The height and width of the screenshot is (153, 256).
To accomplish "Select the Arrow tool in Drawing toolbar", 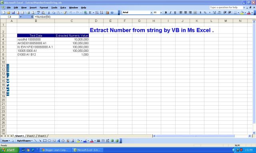I will [x=40, y=141].
